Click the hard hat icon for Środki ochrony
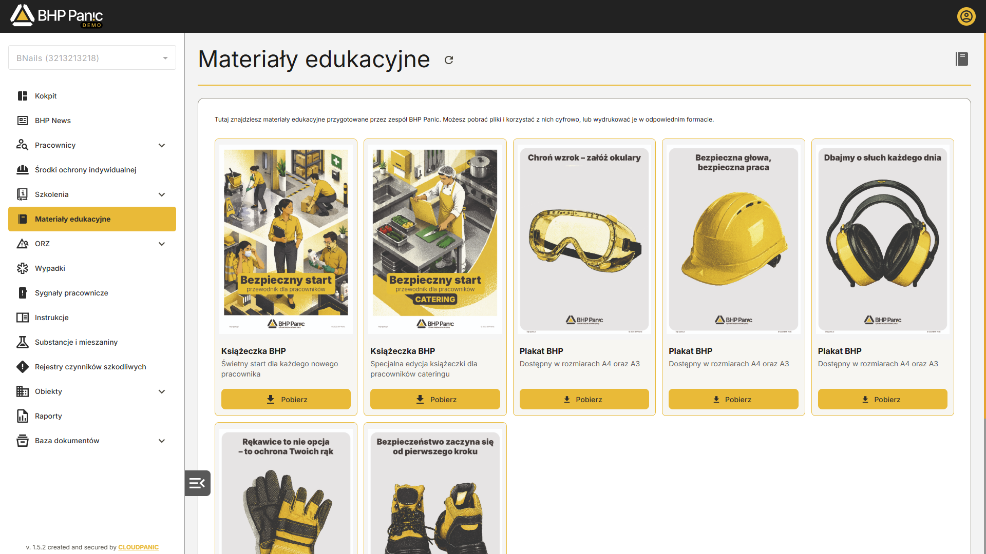 [x=23, y=170]
